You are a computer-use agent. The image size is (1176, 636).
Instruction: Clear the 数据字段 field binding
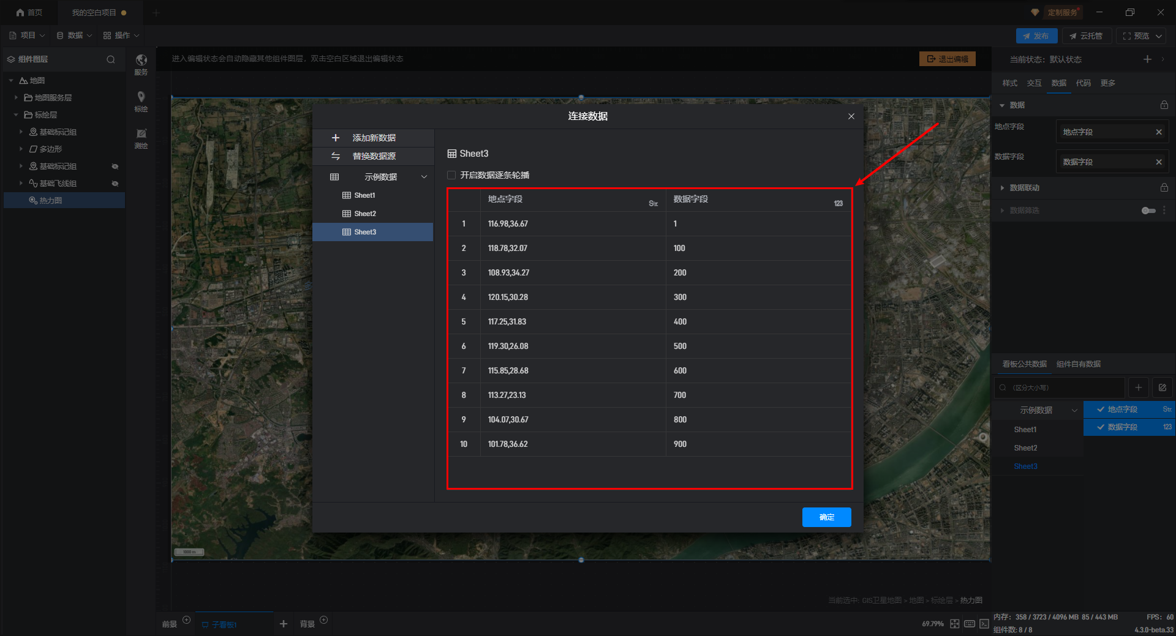click(x=1158, y=162)
